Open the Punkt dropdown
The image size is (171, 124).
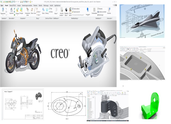[x=38, y=12]
